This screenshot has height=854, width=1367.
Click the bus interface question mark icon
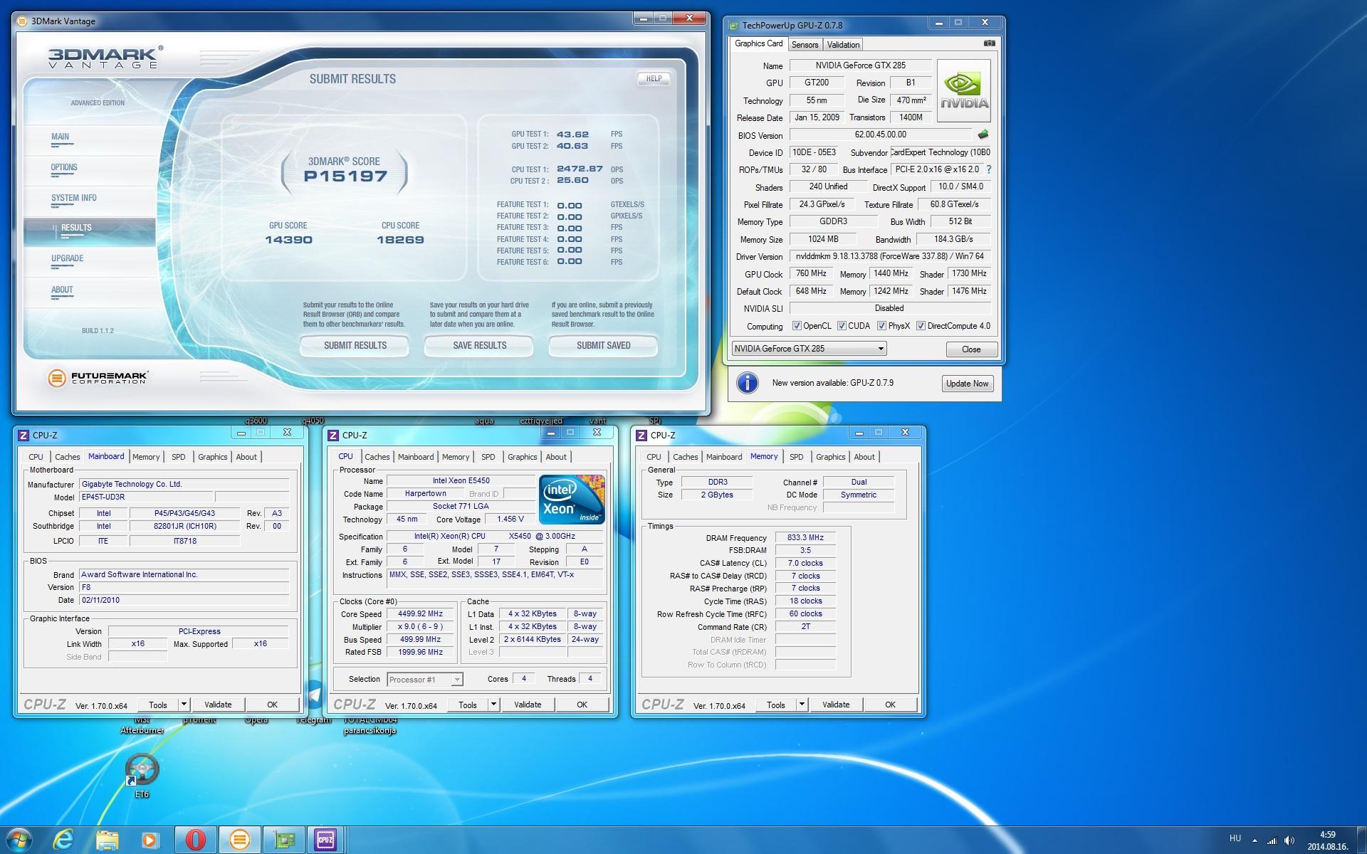(988, 169)
